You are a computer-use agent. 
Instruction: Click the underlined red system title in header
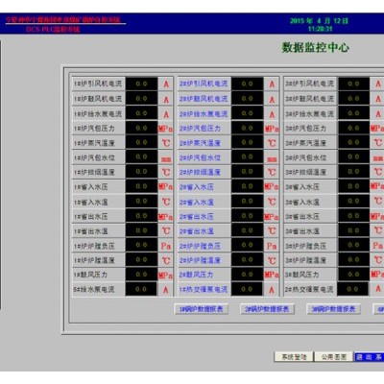63,20
